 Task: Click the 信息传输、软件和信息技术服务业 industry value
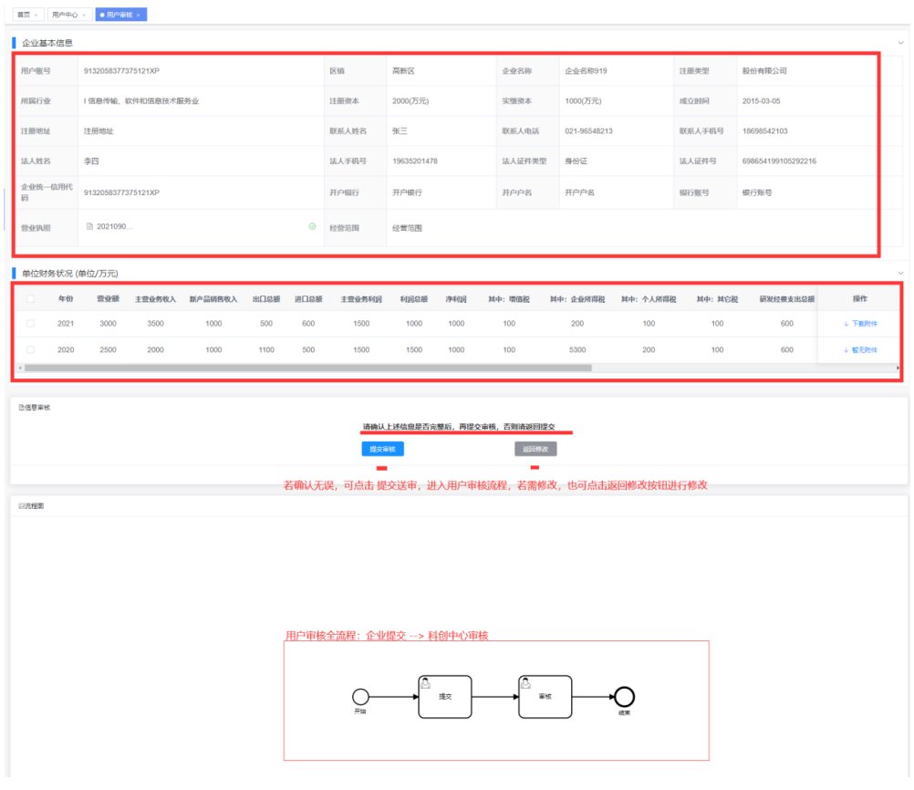[143, 101]
